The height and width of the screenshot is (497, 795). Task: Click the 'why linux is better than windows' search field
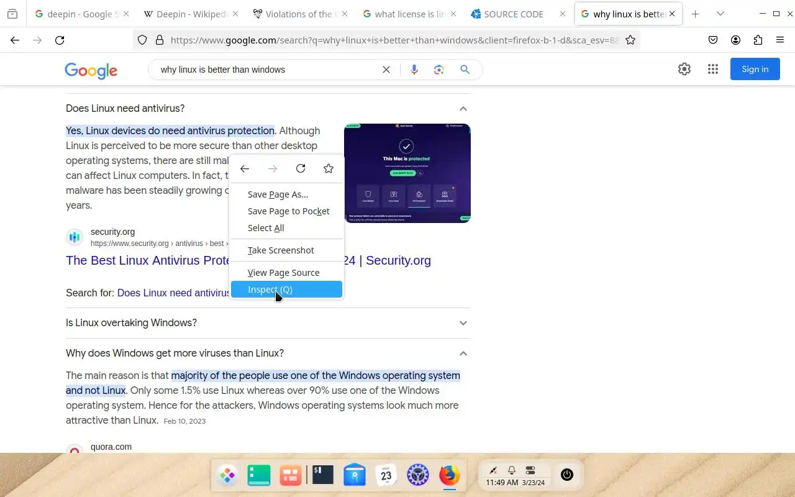coord(267,70)
